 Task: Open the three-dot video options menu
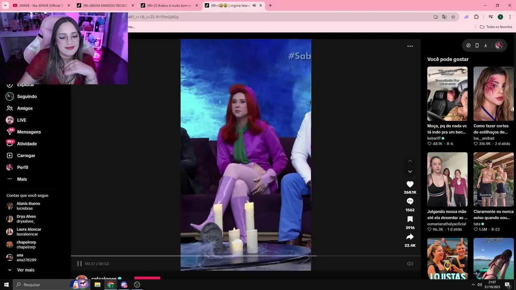410,46
